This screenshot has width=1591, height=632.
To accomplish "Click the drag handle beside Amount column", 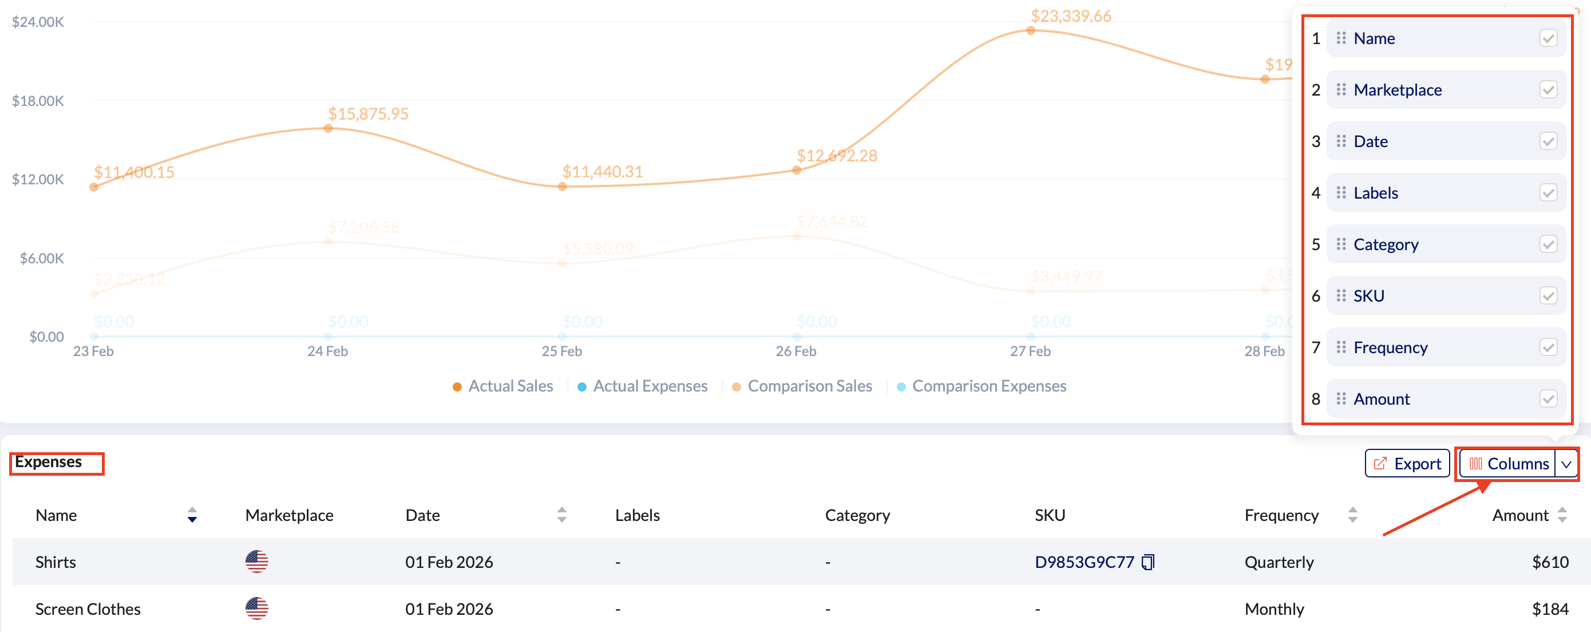I will 1341,398.
